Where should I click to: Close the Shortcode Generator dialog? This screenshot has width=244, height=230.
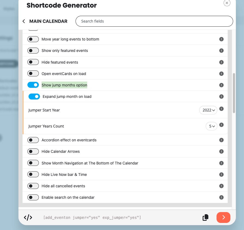227,3
